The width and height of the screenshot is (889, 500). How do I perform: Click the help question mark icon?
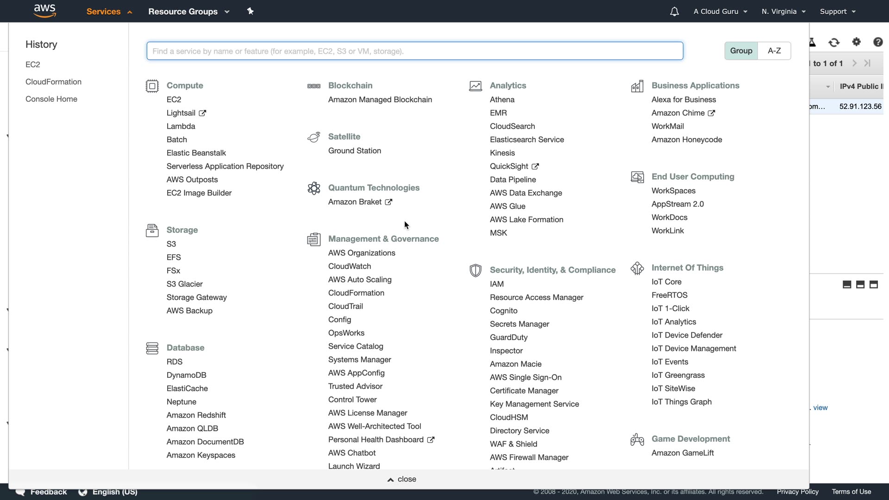point(877,42)
